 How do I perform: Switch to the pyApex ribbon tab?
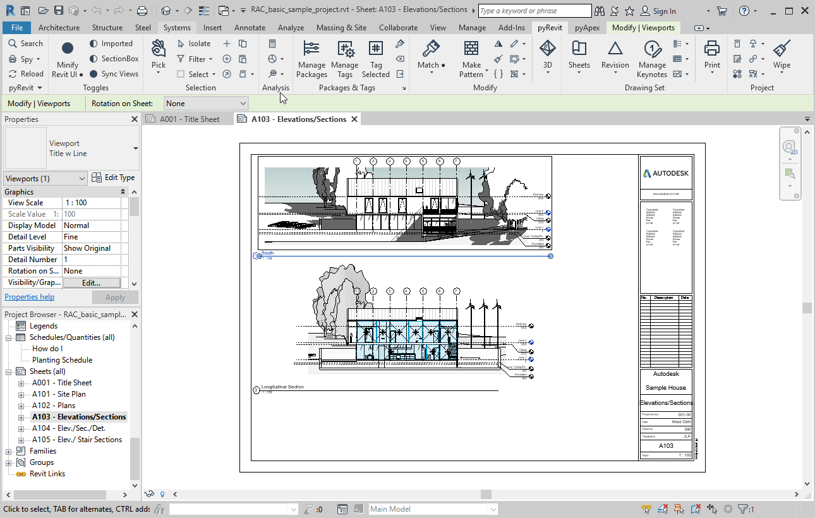point(586,27)
